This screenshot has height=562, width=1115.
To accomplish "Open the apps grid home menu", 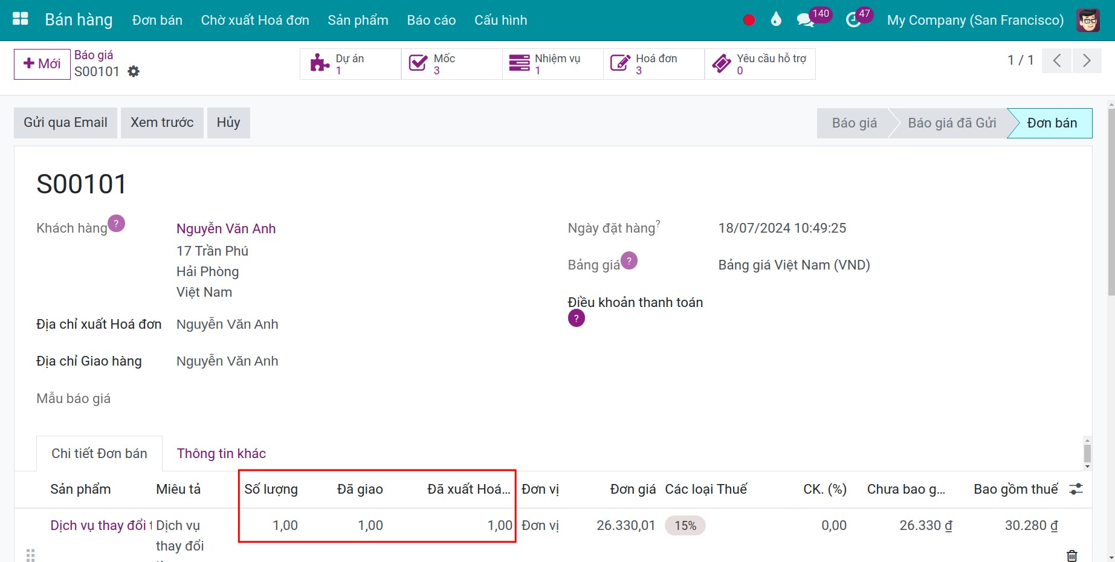I will click(x=21, y=19).
